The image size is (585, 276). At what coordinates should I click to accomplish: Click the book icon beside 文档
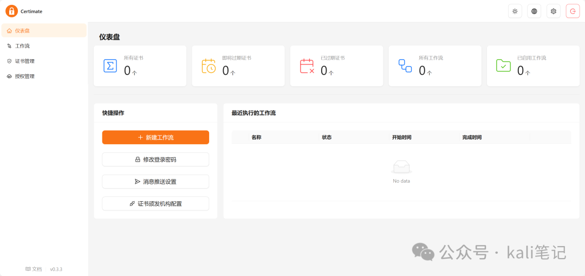(28, 269)
